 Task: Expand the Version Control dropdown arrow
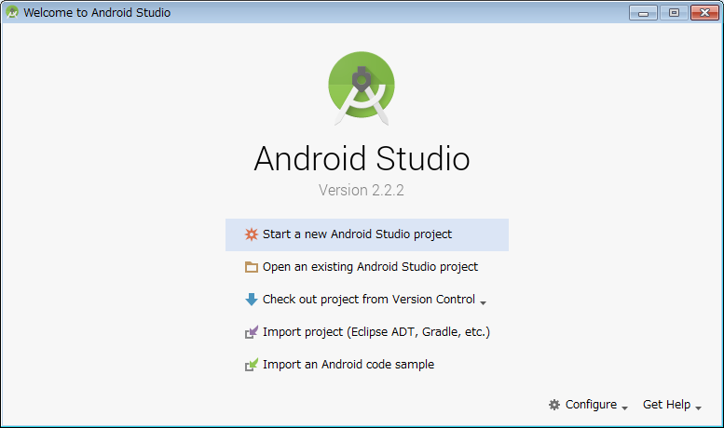pos(483,303)
